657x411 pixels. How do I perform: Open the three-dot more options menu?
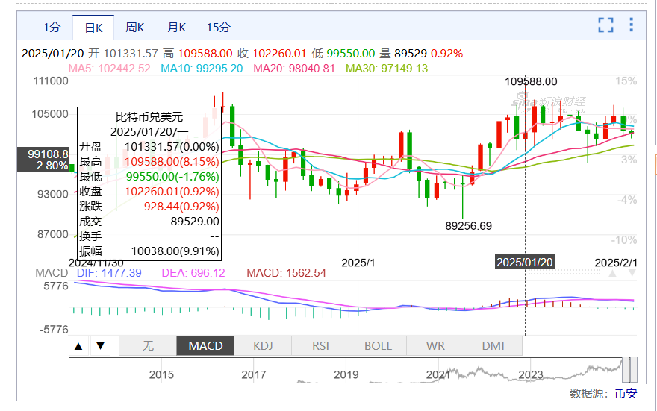631,25
